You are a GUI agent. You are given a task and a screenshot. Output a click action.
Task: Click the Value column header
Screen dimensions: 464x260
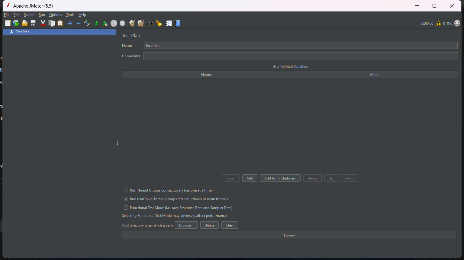point(374,75)
